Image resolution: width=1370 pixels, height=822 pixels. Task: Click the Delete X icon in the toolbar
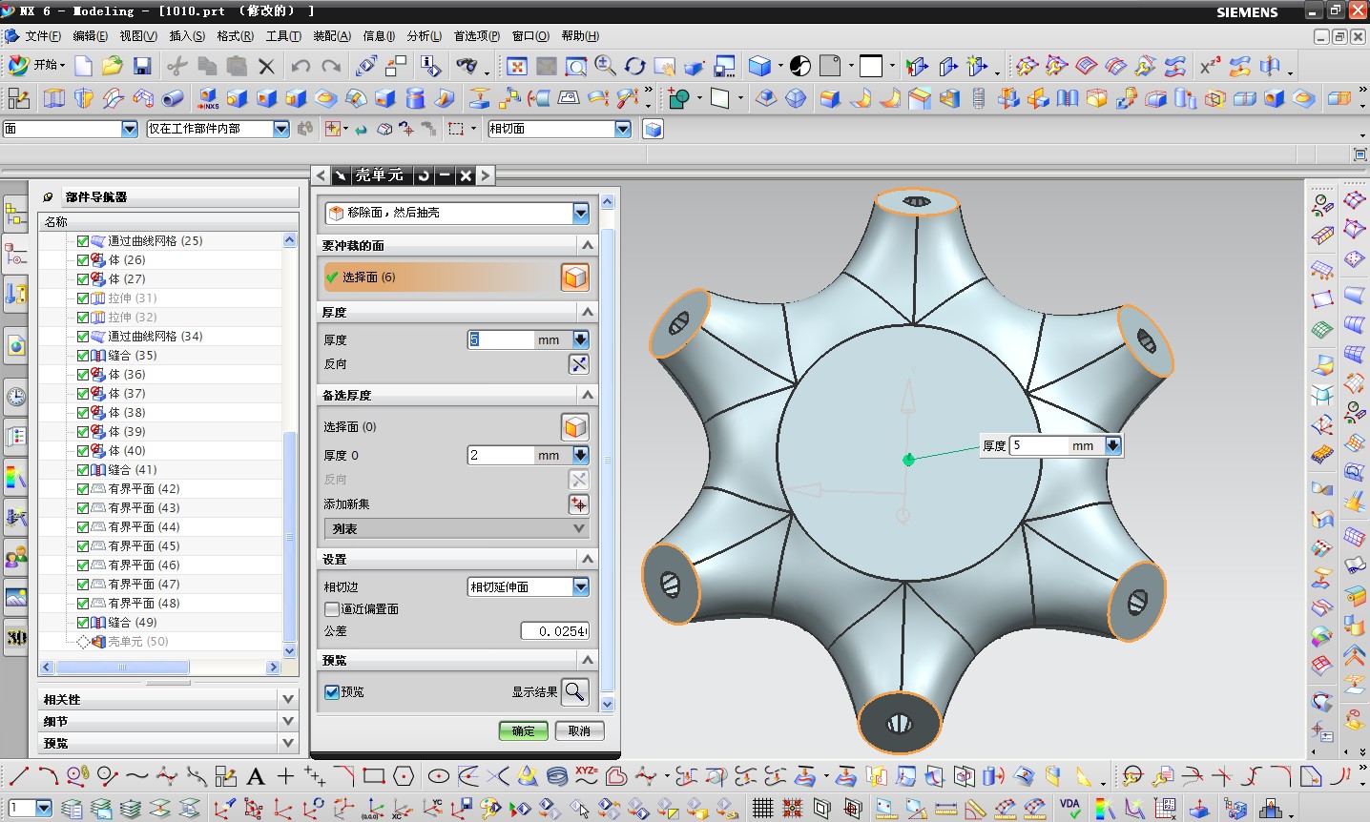[266, 66]
